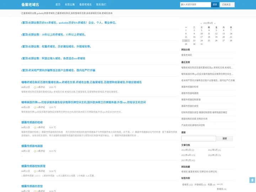Image resolution: width=256 pixels, height=192 pixels.
Task: Open article 爆震传感器的检修
Action: pyautogui.click(x=32, y=122)
